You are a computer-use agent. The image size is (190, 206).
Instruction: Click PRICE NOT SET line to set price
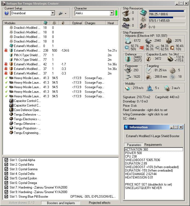(148, 184)
